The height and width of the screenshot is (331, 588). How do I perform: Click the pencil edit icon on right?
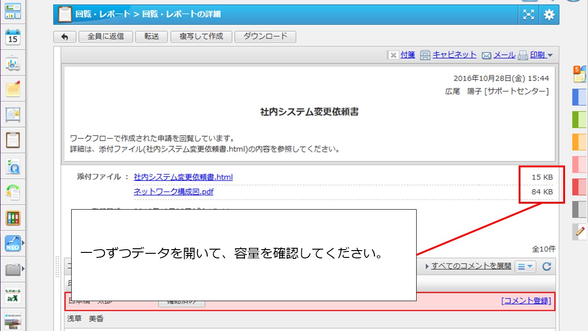(580, 231)
